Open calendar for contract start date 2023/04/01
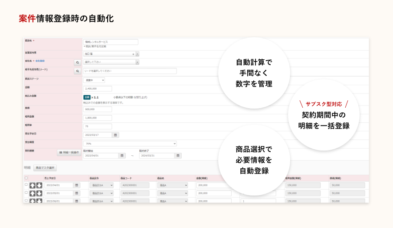Screen dimensions: 393x228 point(122,156)
